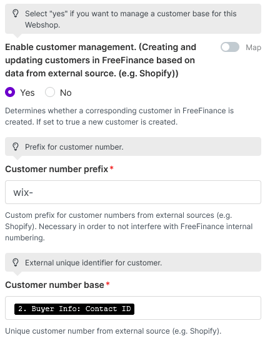265x338 pixels.
Task: Click empty area of Customer number base field
Action: 197,308
